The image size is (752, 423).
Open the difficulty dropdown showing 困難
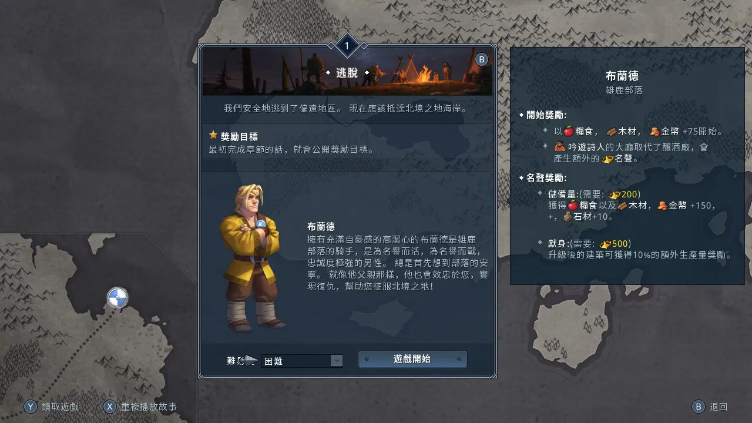[x=301, y=361]
